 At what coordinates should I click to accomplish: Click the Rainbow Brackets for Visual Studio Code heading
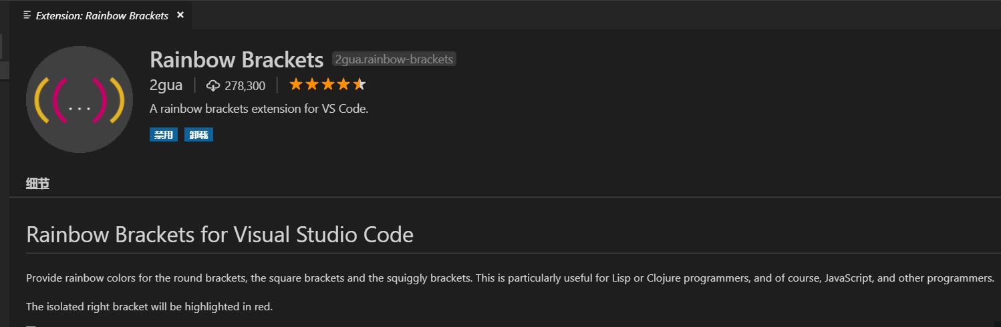(220, 235)
